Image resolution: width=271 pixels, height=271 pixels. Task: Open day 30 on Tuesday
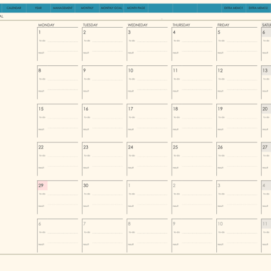[86, 186]
